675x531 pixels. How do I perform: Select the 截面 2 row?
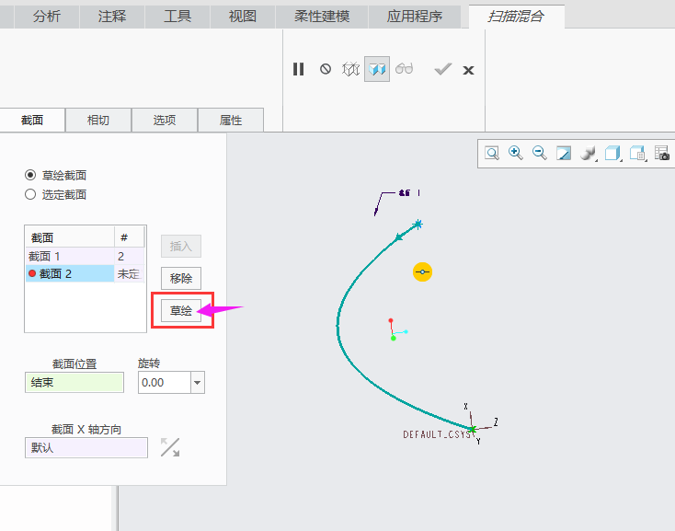pyautogui.click(x=86, y=273)
